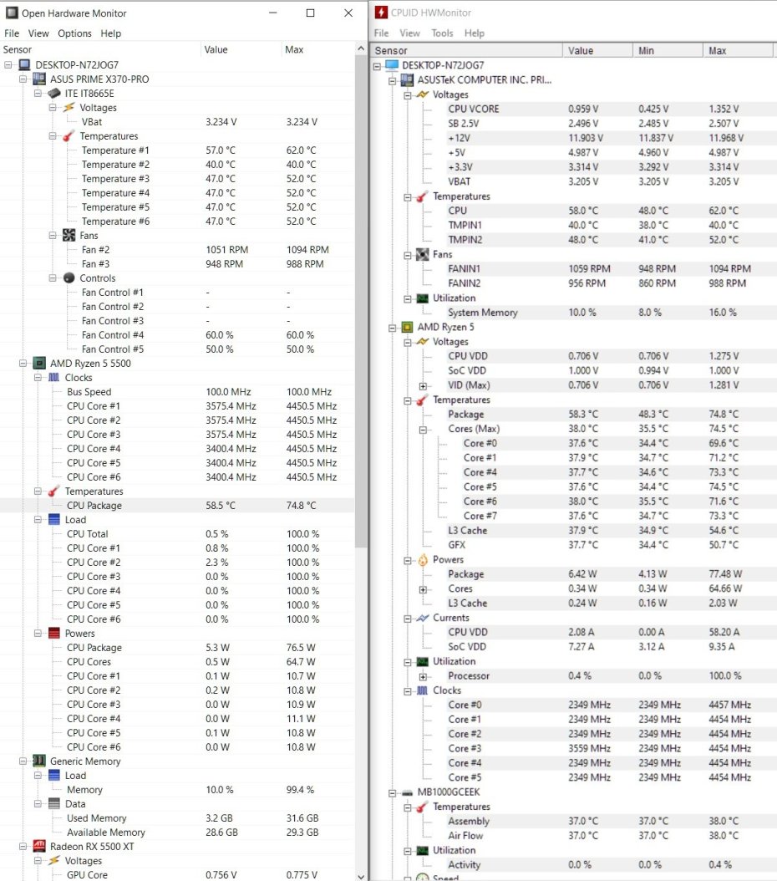Viewport: 777px width, 881px height.
Task: Collapse the AMD Ryzen 5 5500 node
Action: 23,364
